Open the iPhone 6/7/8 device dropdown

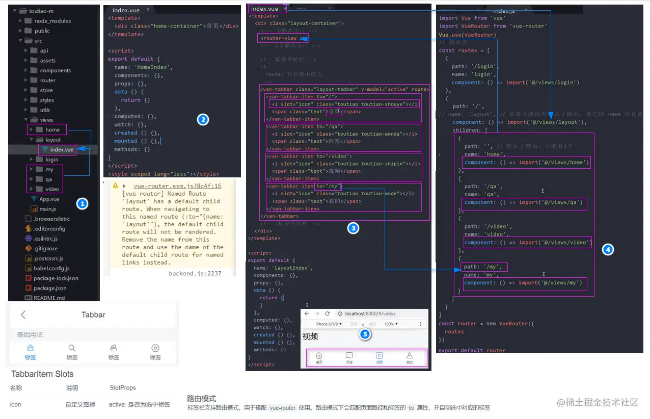click(329, 324)
